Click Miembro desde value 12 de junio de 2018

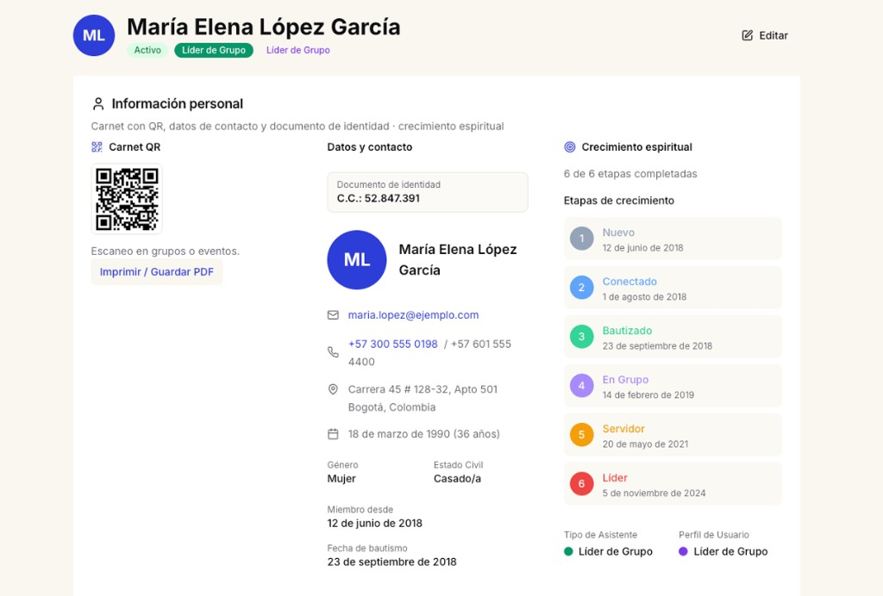[x=374, y=523]
